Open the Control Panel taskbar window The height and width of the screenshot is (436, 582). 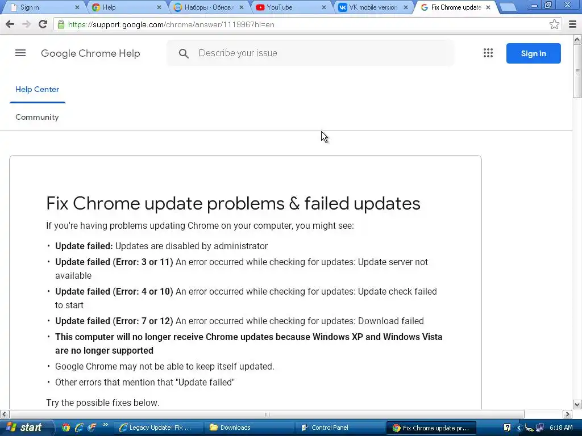(x=340, y=427)
